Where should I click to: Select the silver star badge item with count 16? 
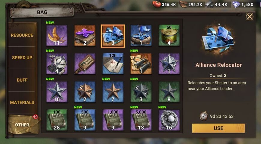[x=57, y=92]
